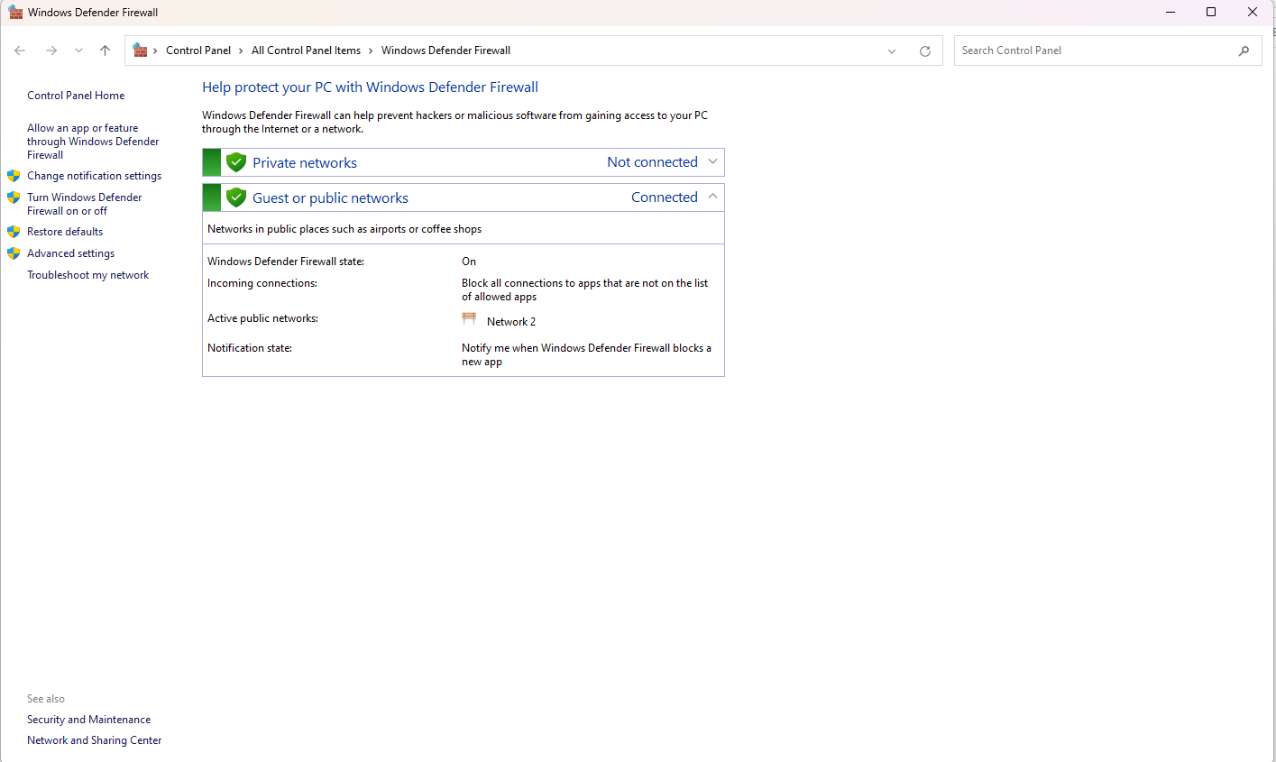Go to Control Panel breadcrumb
The width and height of the screenshot is (1276, 762).
pyautogui.click(x=198, y=50)
